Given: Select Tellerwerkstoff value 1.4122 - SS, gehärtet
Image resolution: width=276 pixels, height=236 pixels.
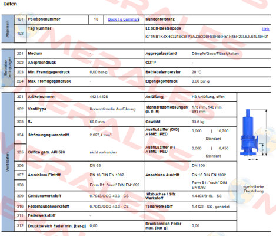Looking at the screenshot, I should point(211,206).
